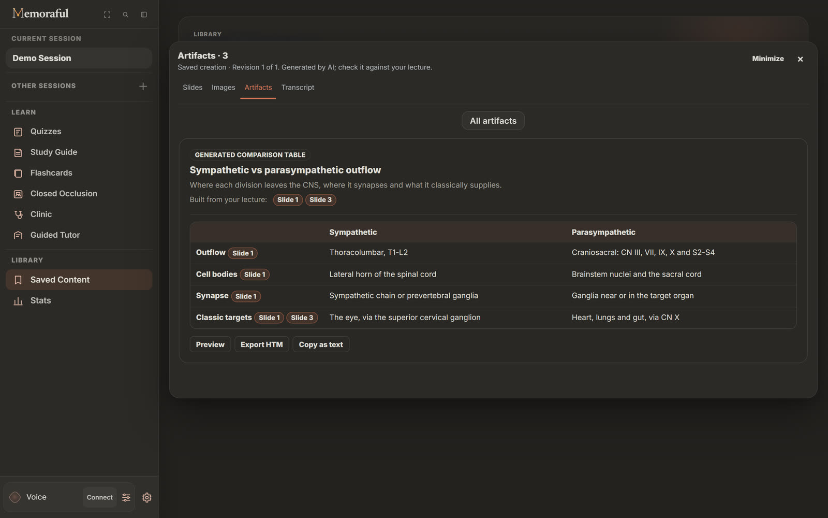
Task: Switch to the Transcript tab
Action: tap(298, 88)
